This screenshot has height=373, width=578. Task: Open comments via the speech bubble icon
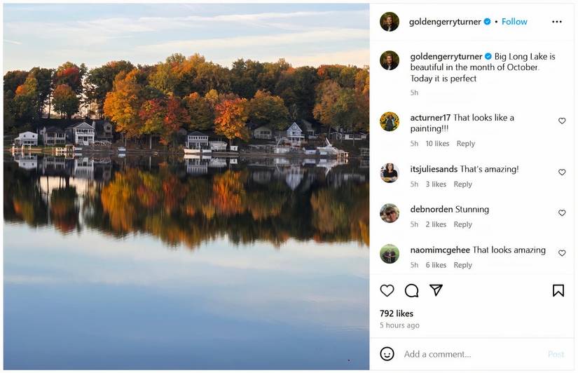[x=411, y=290]
